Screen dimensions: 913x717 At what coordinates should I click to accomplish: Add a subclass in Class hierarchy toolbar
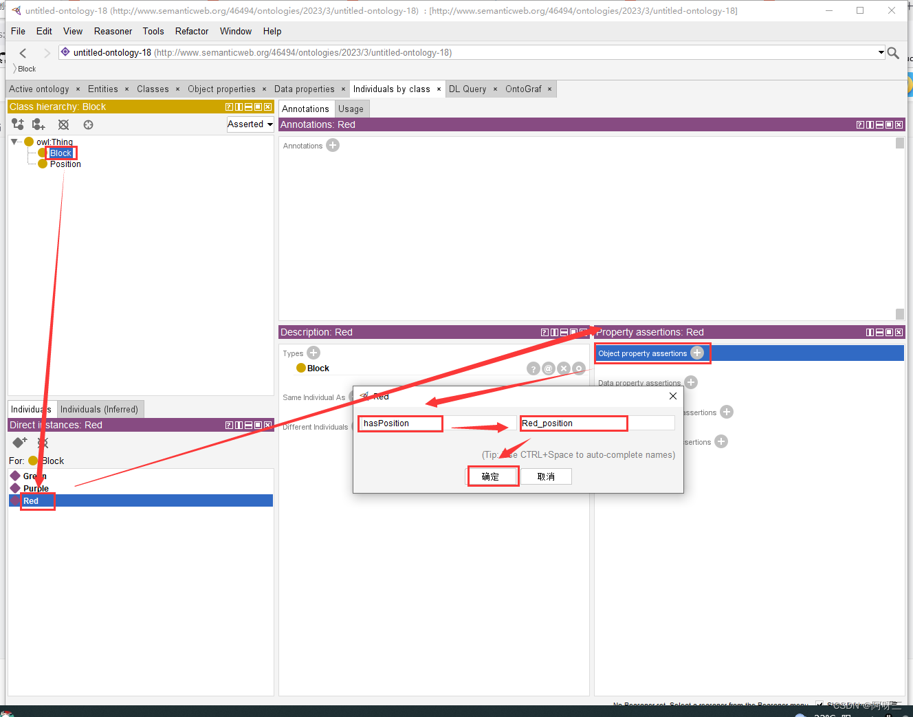coord(18,124)
